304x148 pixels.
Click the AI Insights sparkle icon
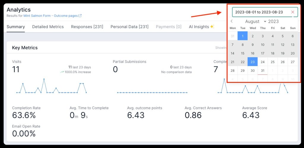212,27
